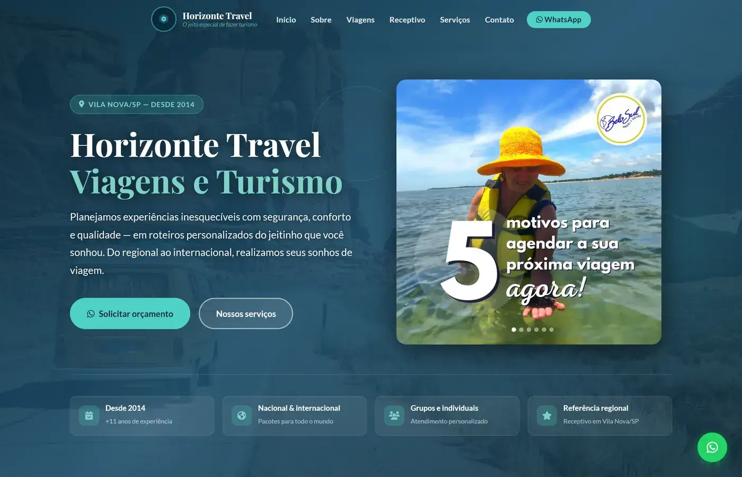This screenshot has height=477, width=742.
Task: Select the first carousel dot indicator
Action: pos(514,330)
